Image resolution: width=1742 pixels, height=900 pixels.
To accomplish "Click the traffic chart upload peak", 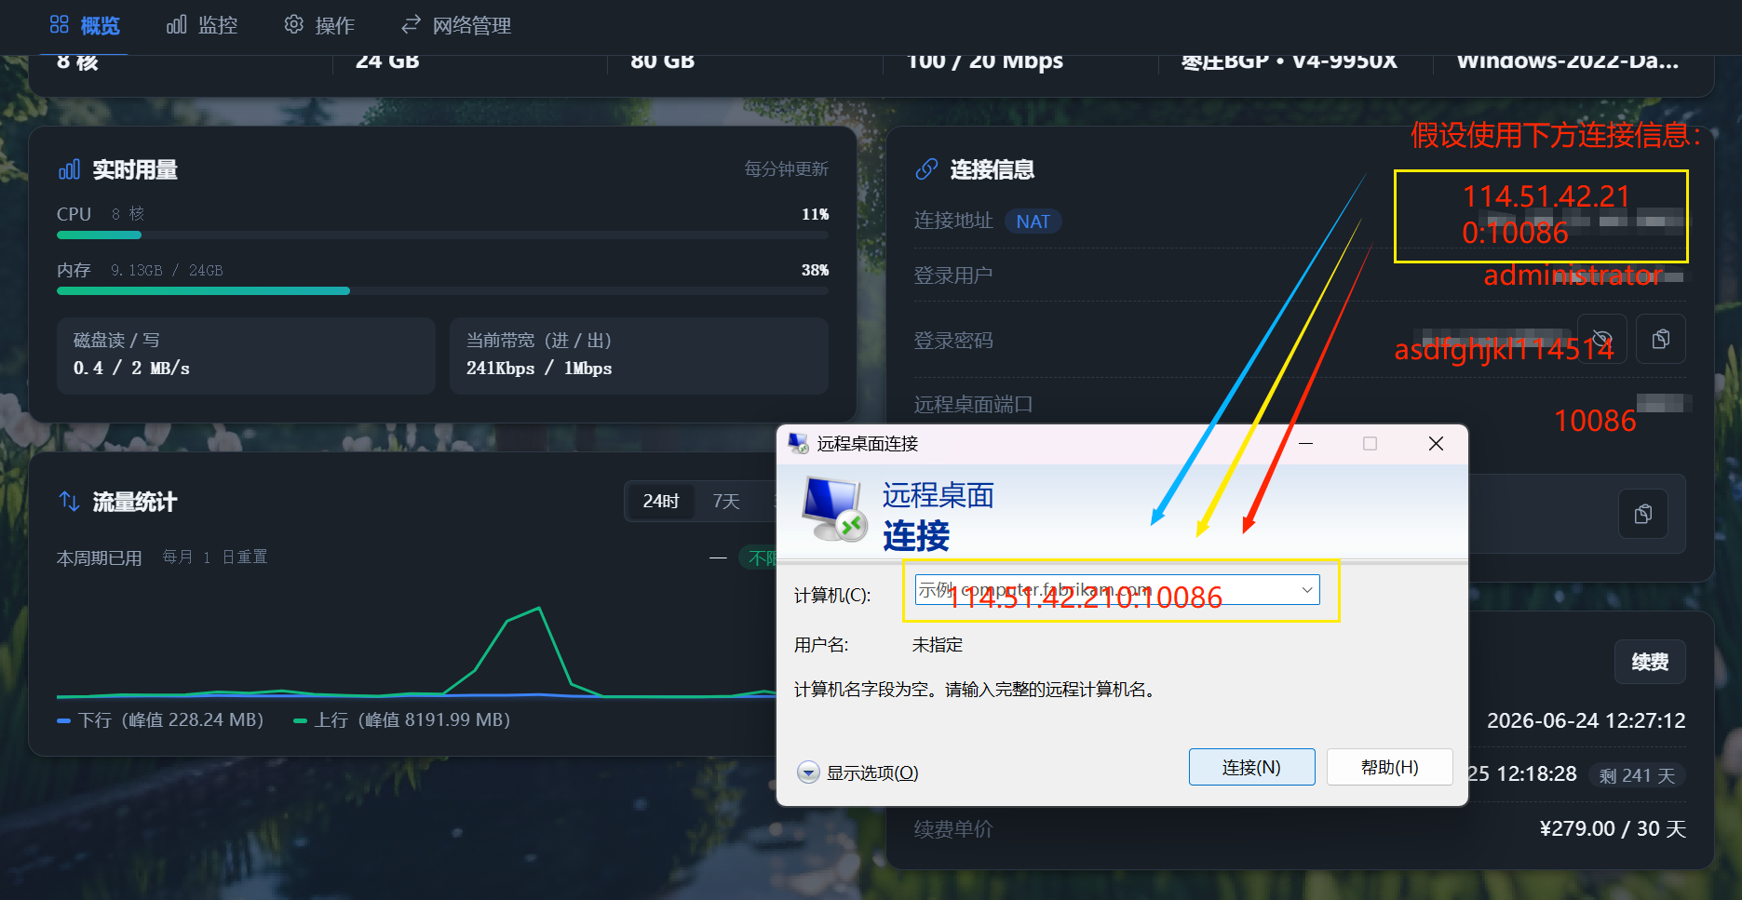I will pos(539,608).
